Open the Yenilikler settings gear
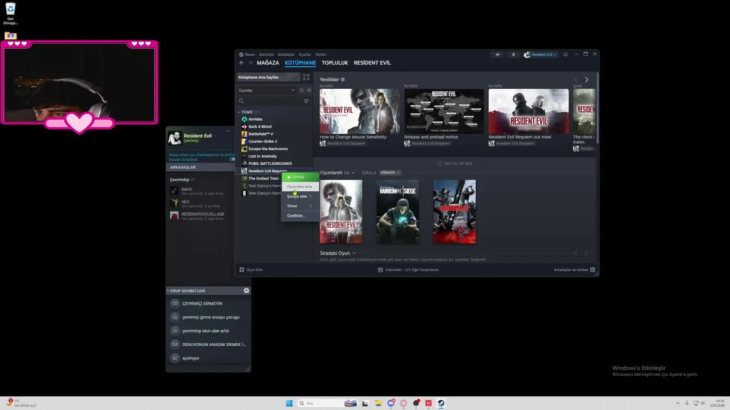The image size is (730, 410). click(343, 80)
